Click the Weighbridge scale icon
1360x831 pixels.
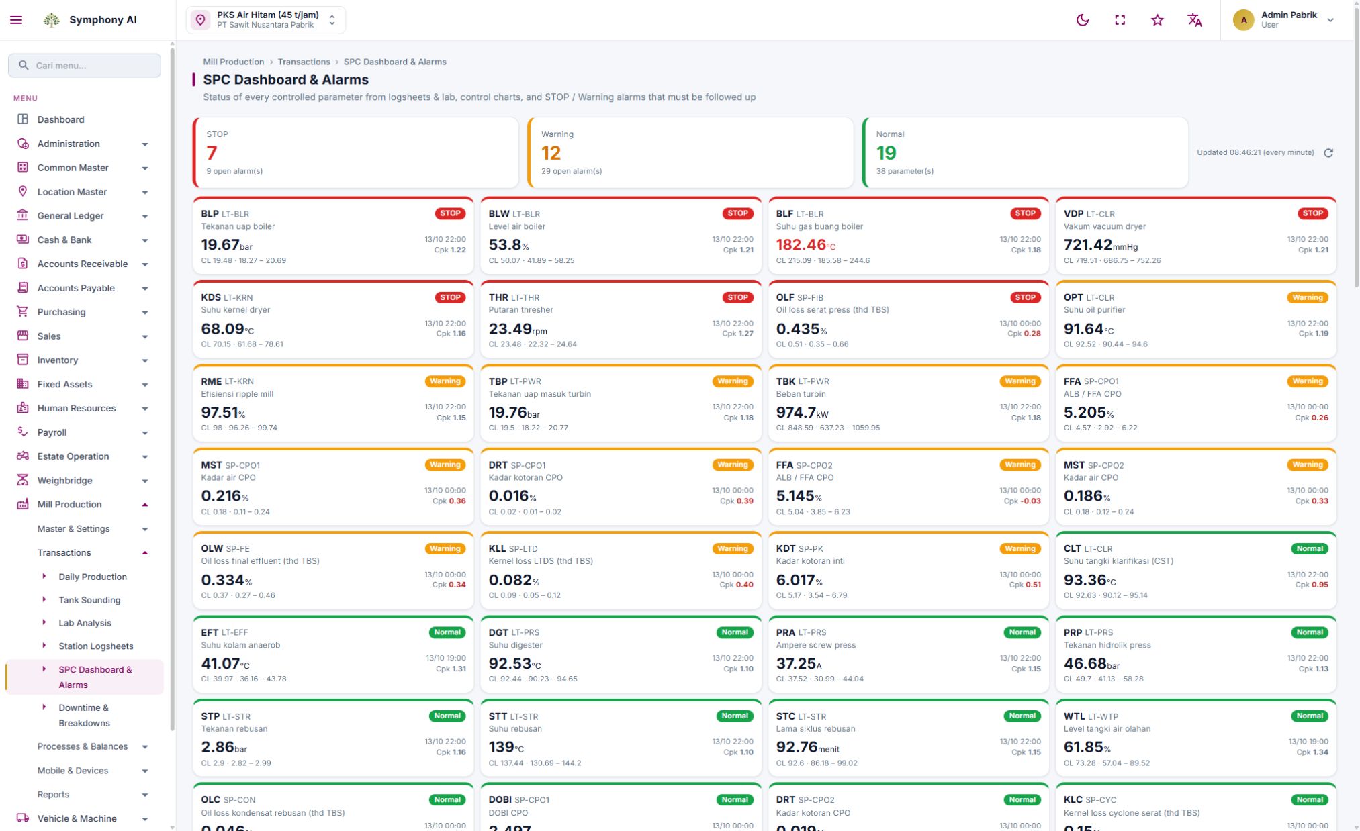[x=23, y=480]
